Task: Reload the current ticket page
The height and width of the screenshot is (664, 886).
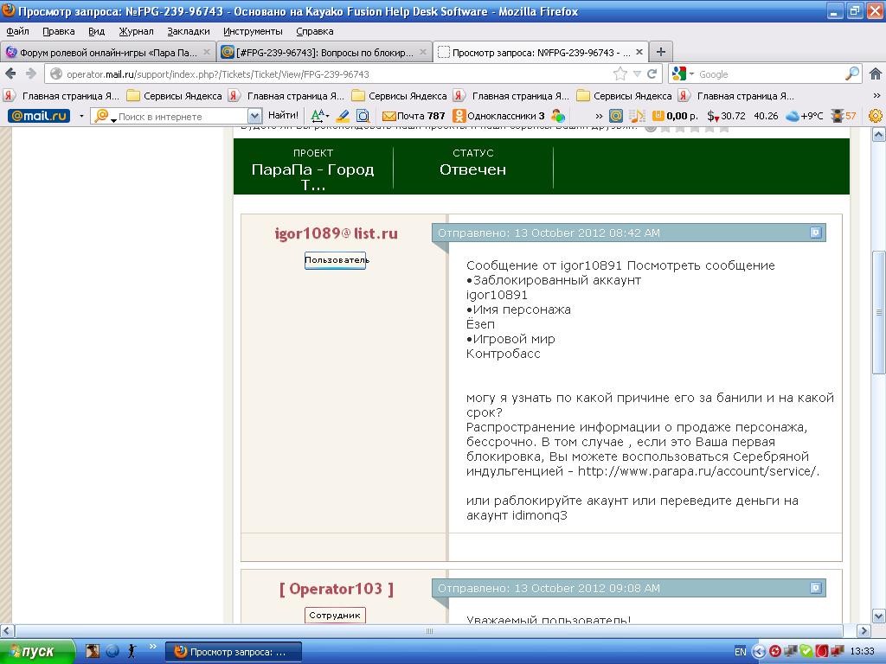Action: click(x=652, y=74)
